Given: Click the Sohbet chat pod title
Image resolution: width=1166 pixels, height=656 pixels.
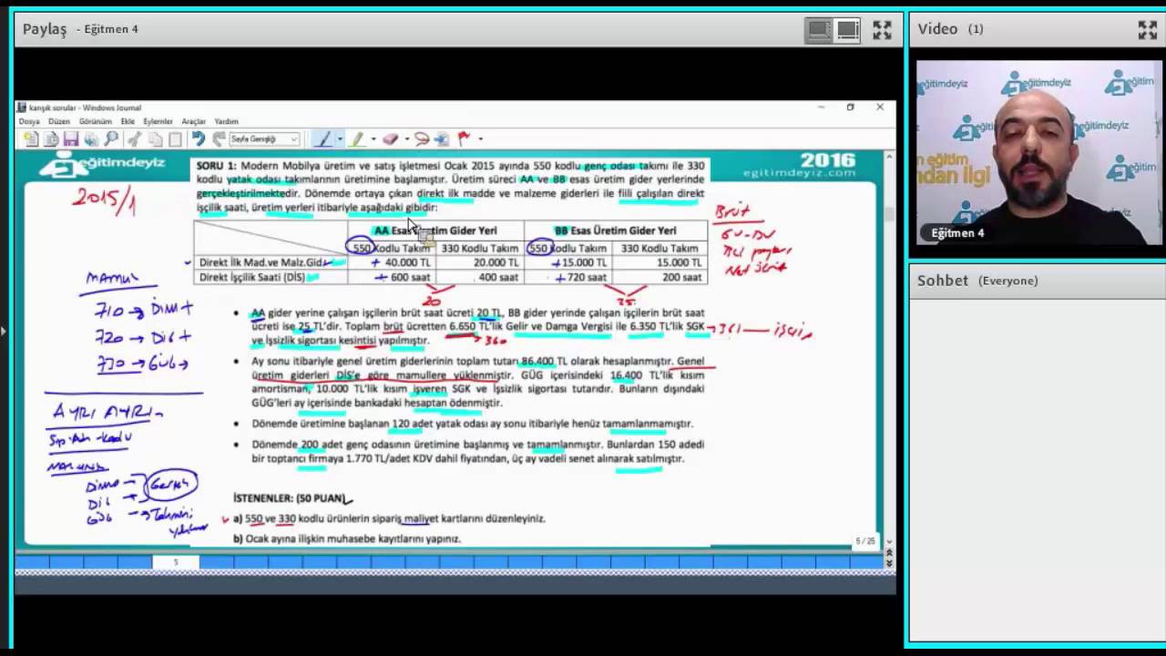Looking at the screenshot, I should pos(942,281).
